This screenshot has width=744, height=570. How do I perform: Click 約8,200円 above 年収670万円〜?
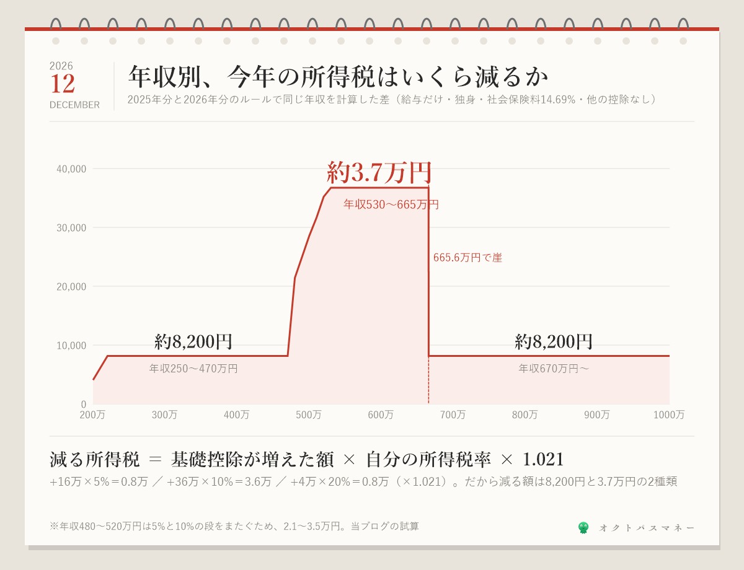(x=554, y=341)
